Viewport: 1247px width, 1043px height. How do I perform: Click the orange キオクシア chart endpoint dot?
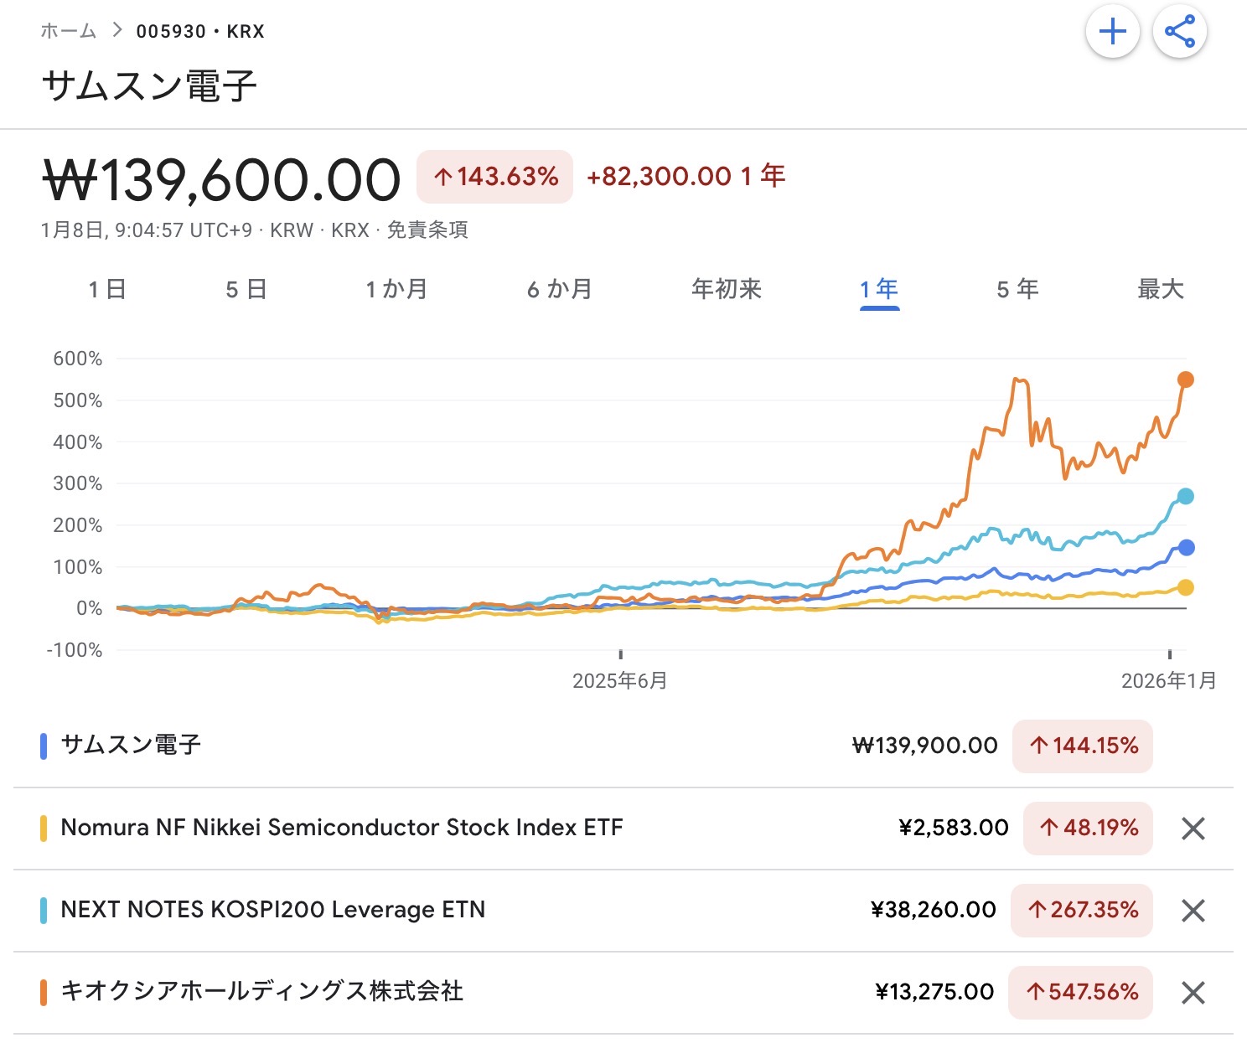pos(1186,380)
